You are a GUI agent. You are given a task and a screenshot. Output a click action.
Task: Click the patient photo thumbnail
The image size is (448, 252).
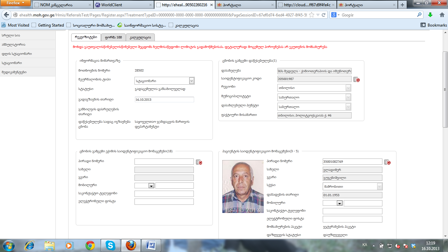point(243,186)
